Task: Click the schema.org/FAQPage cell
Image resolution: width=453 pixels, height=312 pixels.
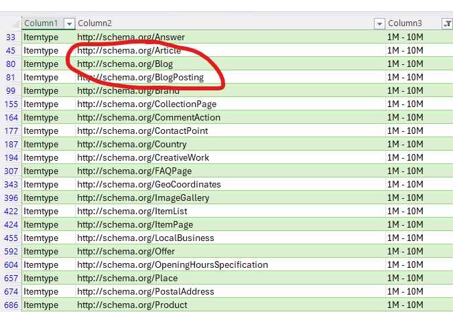Action: click(231, 171)
